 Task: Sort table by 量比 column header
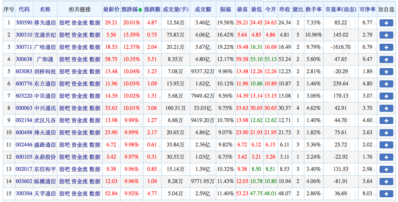click(298, 10)
